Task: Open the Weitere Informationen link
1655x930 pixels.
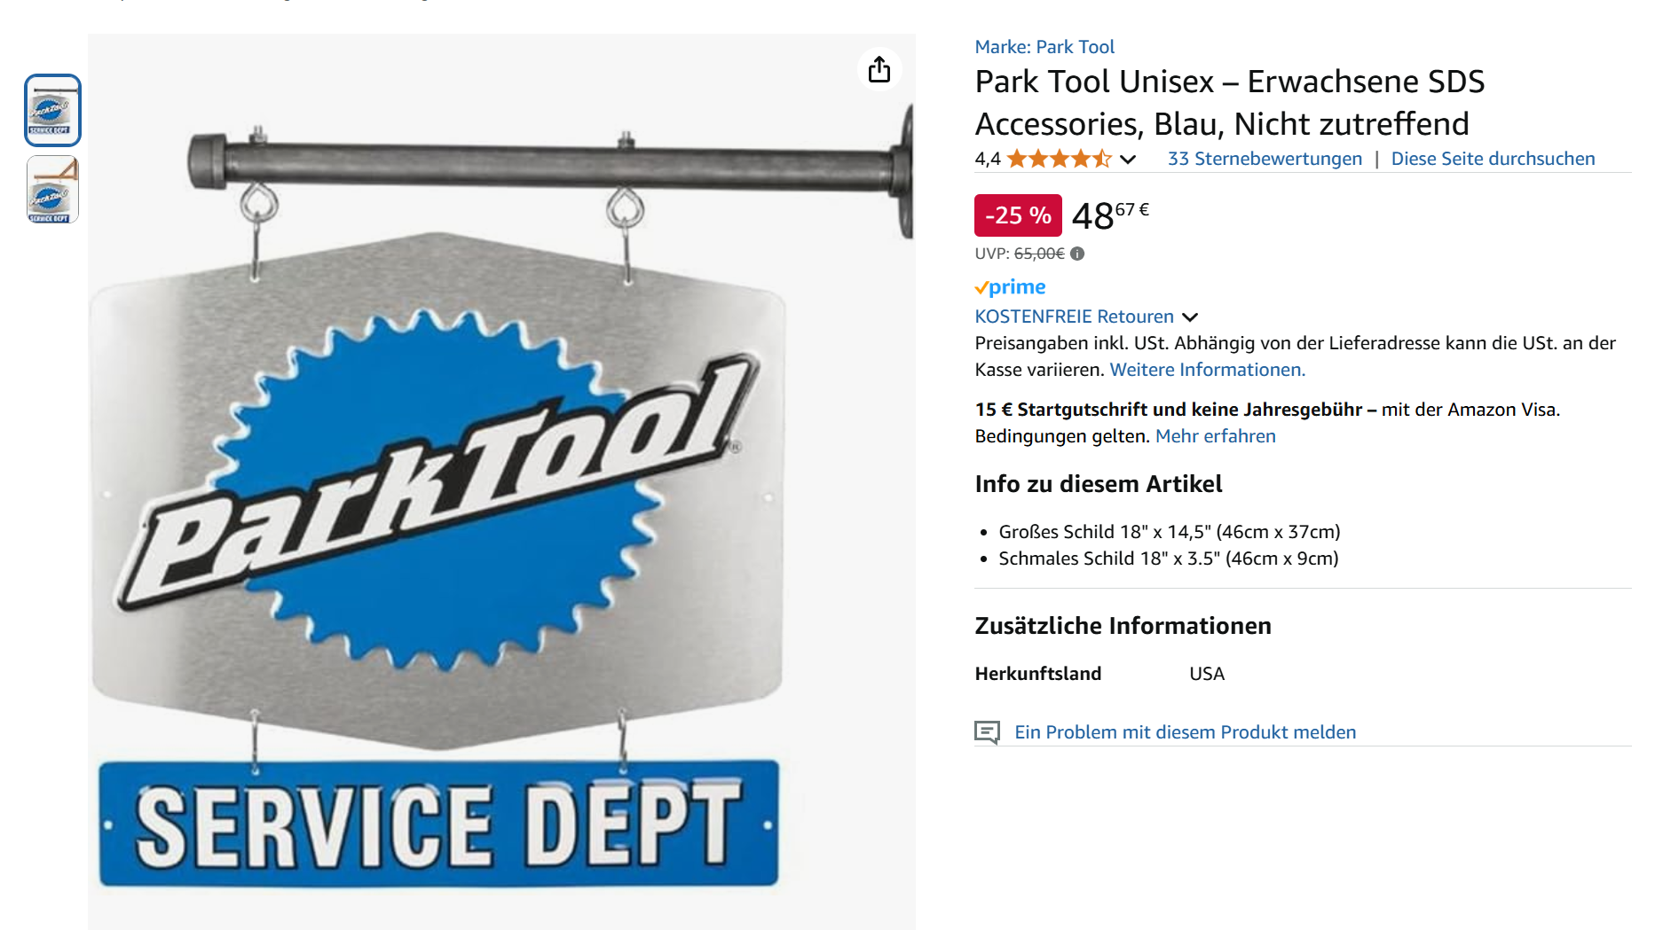Action: [x=1207, y=370]
